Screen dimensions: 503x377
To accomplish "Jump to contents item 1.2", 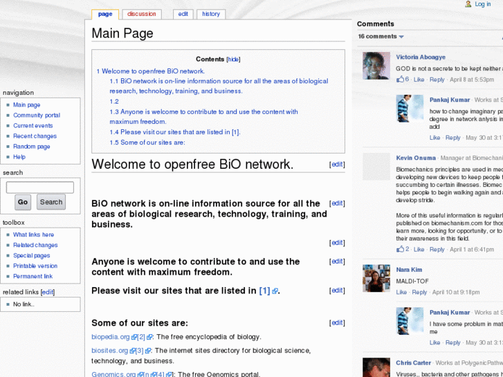I will (x=114, y=102).
